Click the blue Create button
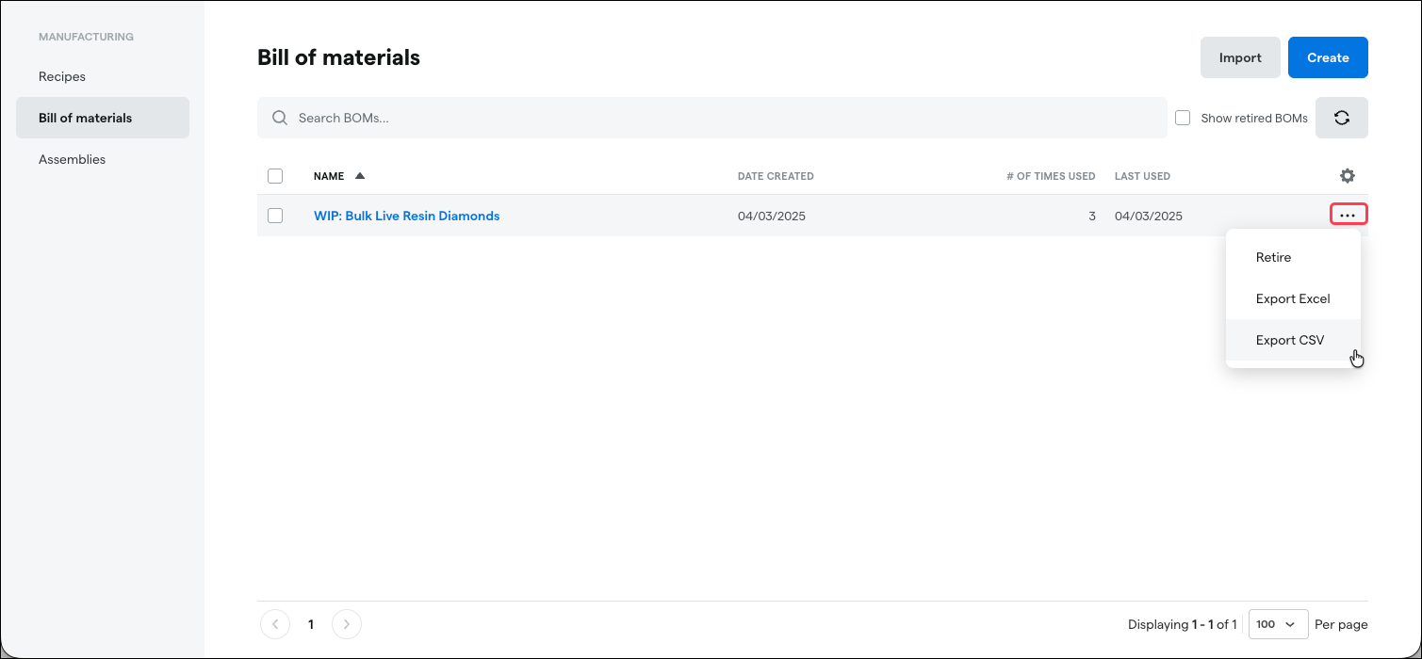The image size is (1422, 659). coord(1328,57)
